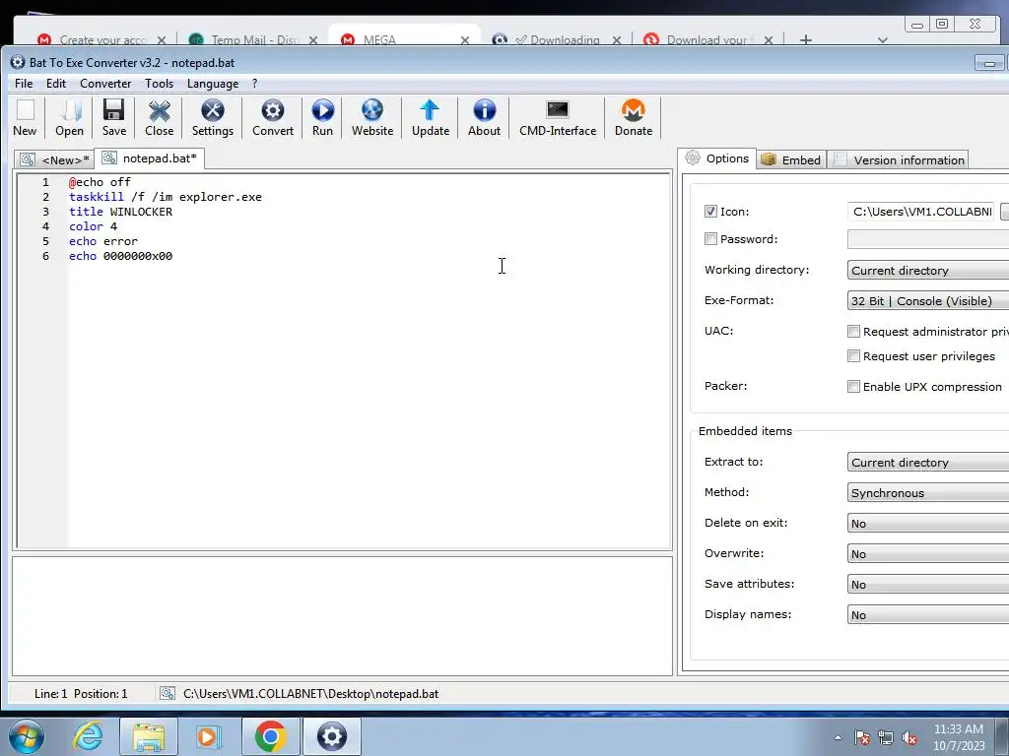Click the Password input field
Screen dimensions: 1009x756
pyautogui.click(x=928, y=239)
